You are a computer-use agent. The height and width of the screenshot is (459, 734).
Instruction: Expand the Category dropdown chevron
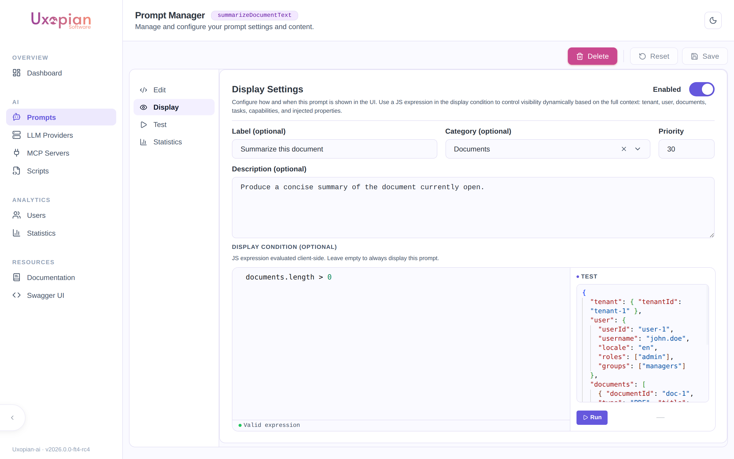638,149
